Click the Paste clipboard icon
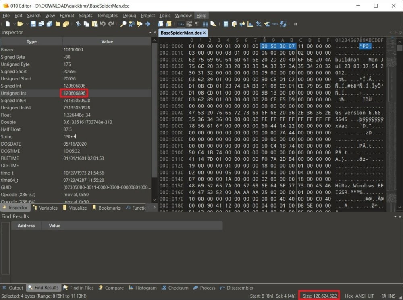 94,24
